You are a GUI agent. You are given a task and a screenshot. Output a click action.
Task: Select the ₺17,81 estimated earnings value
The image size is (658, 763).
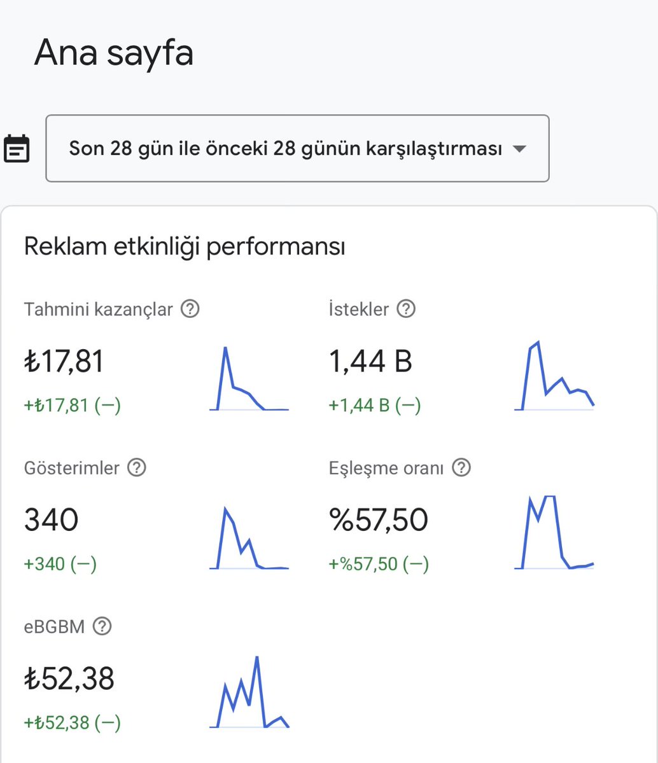click(64, 362)
